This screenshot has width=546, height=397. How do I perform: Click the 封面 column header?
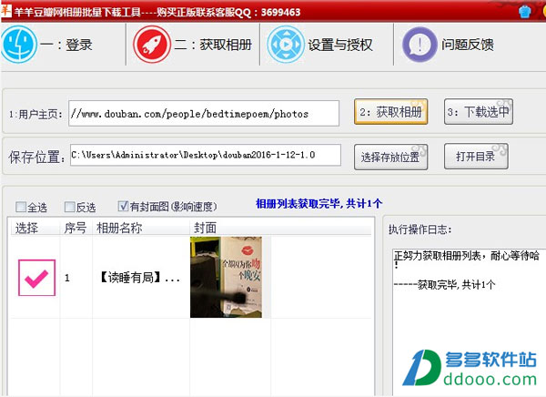205,229
